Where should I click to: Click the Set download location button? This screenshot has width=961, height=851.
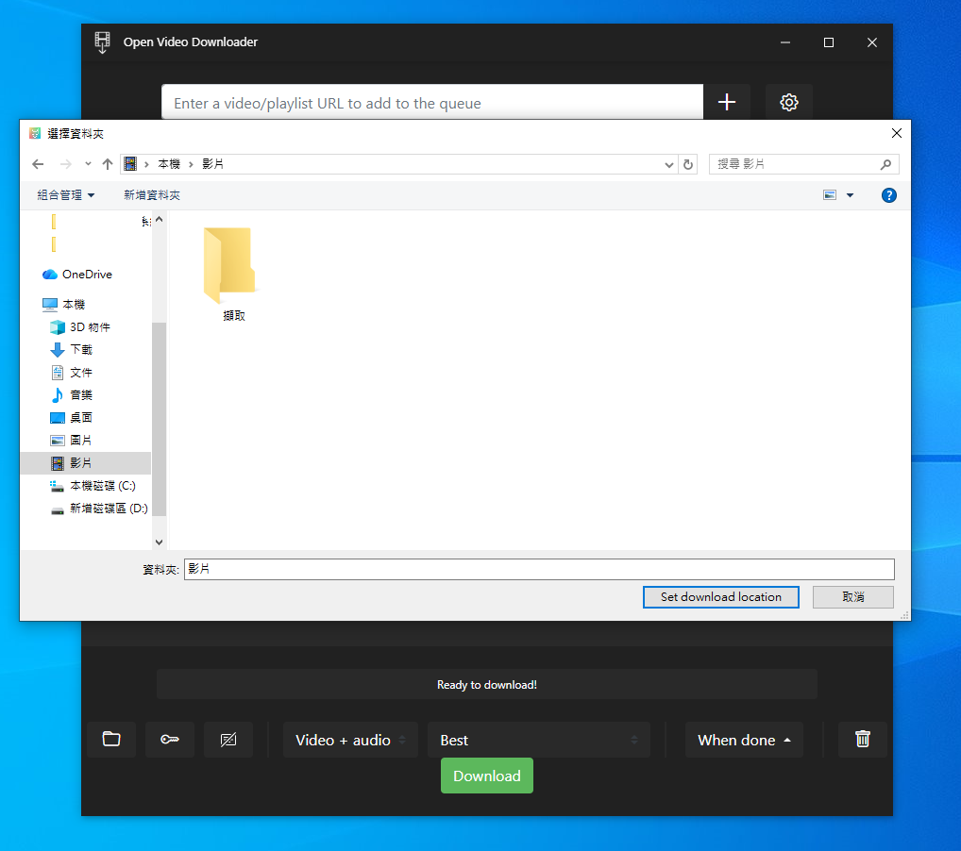tap(720, 596)
